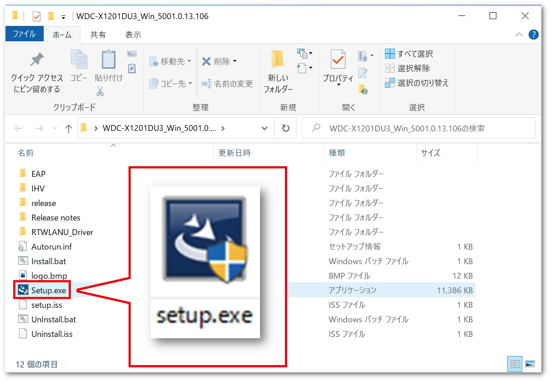Click 選択解除 (Select none)
Viewport: 550px width, 381px height.
407,68
